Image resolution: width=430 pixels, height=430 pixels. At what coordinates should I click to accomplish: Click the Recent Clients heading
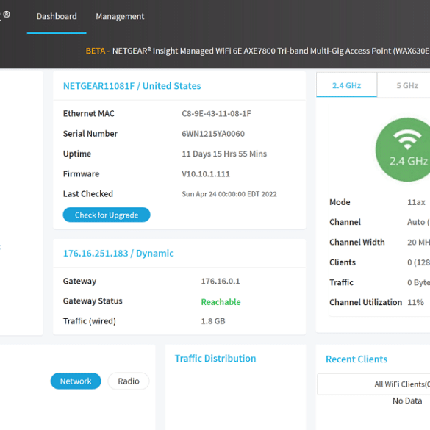click(x=356, y=359)
